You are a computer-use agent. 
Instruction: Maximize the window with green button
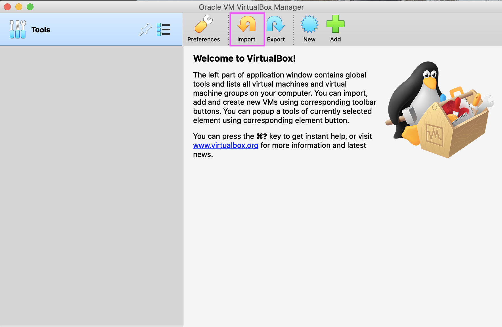[x=30, y=7]
